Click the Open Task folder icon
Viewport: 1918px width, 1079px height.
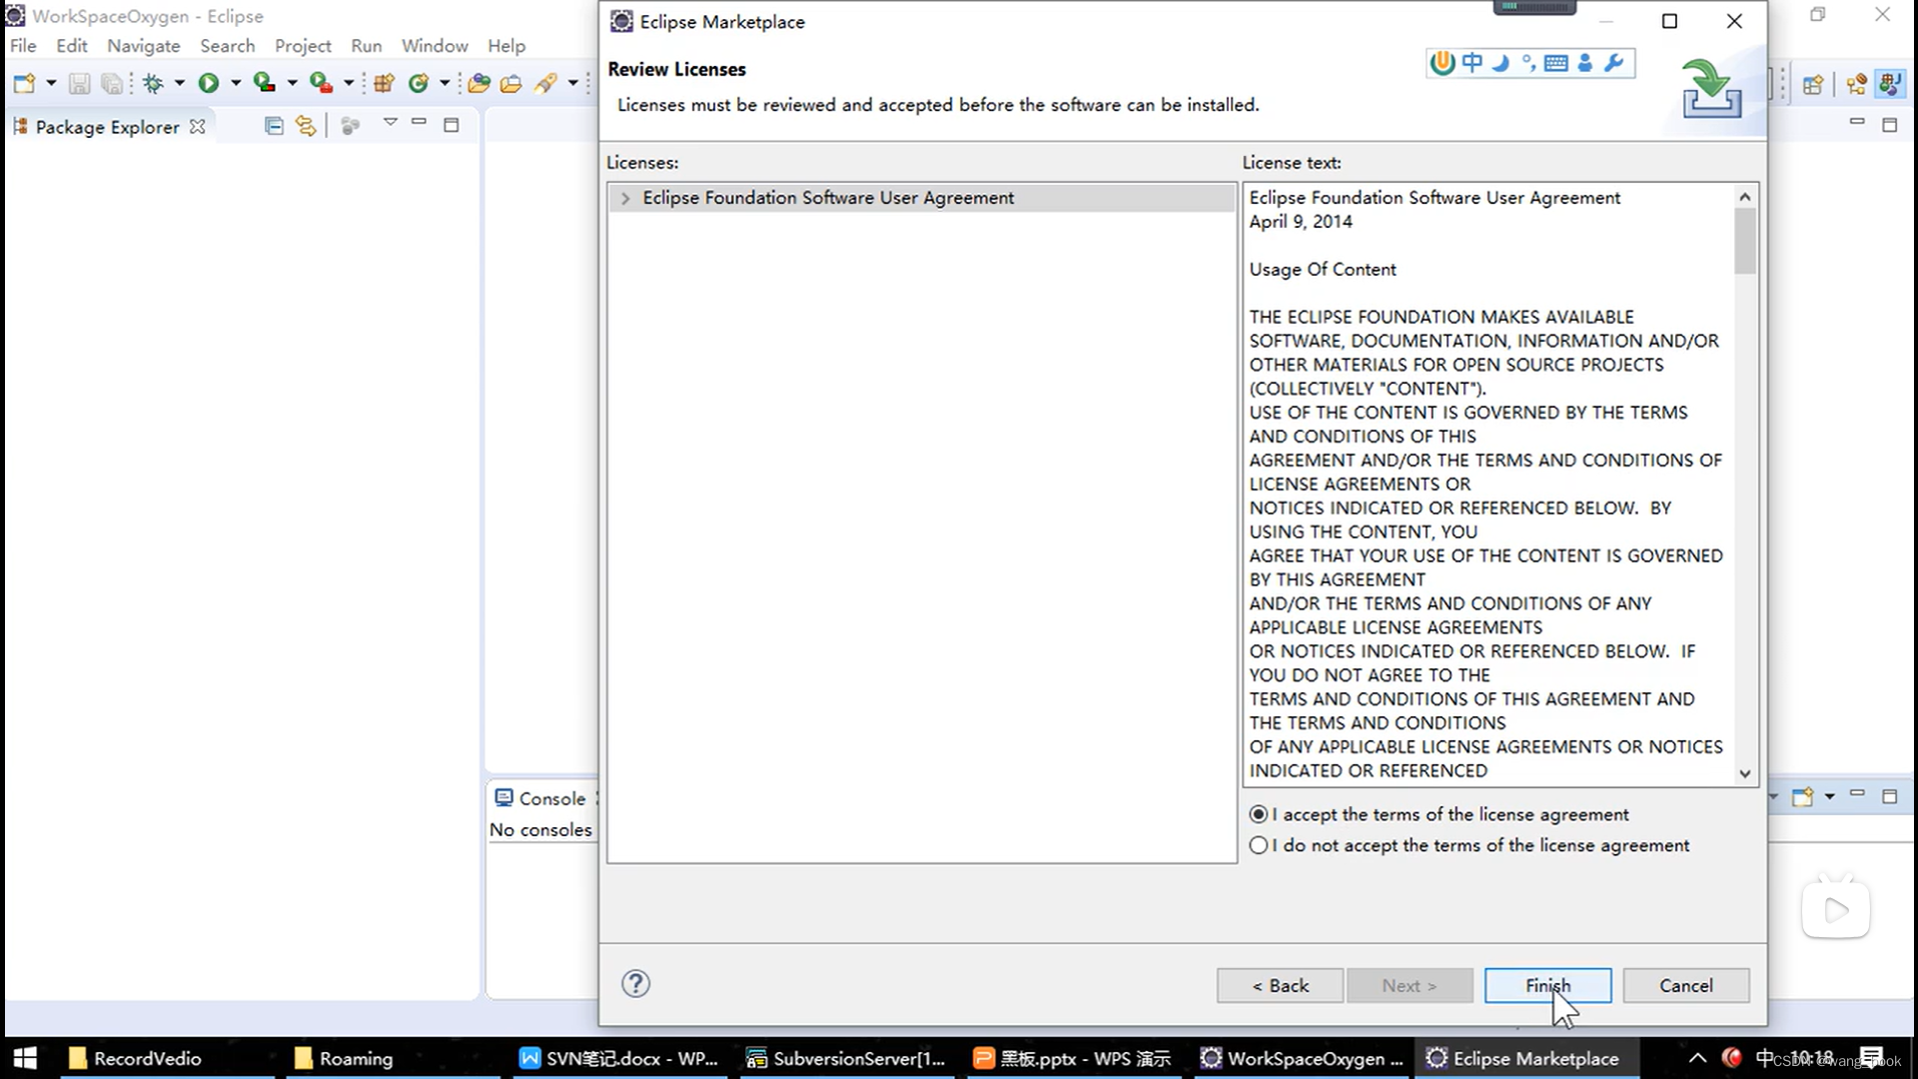[511, 84]
